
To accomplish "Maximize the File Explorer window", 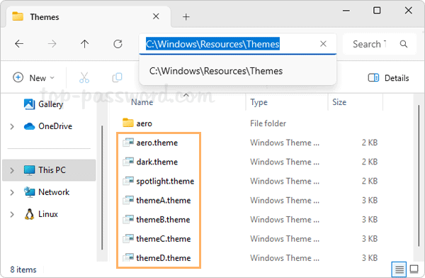I will pos(377,11).
